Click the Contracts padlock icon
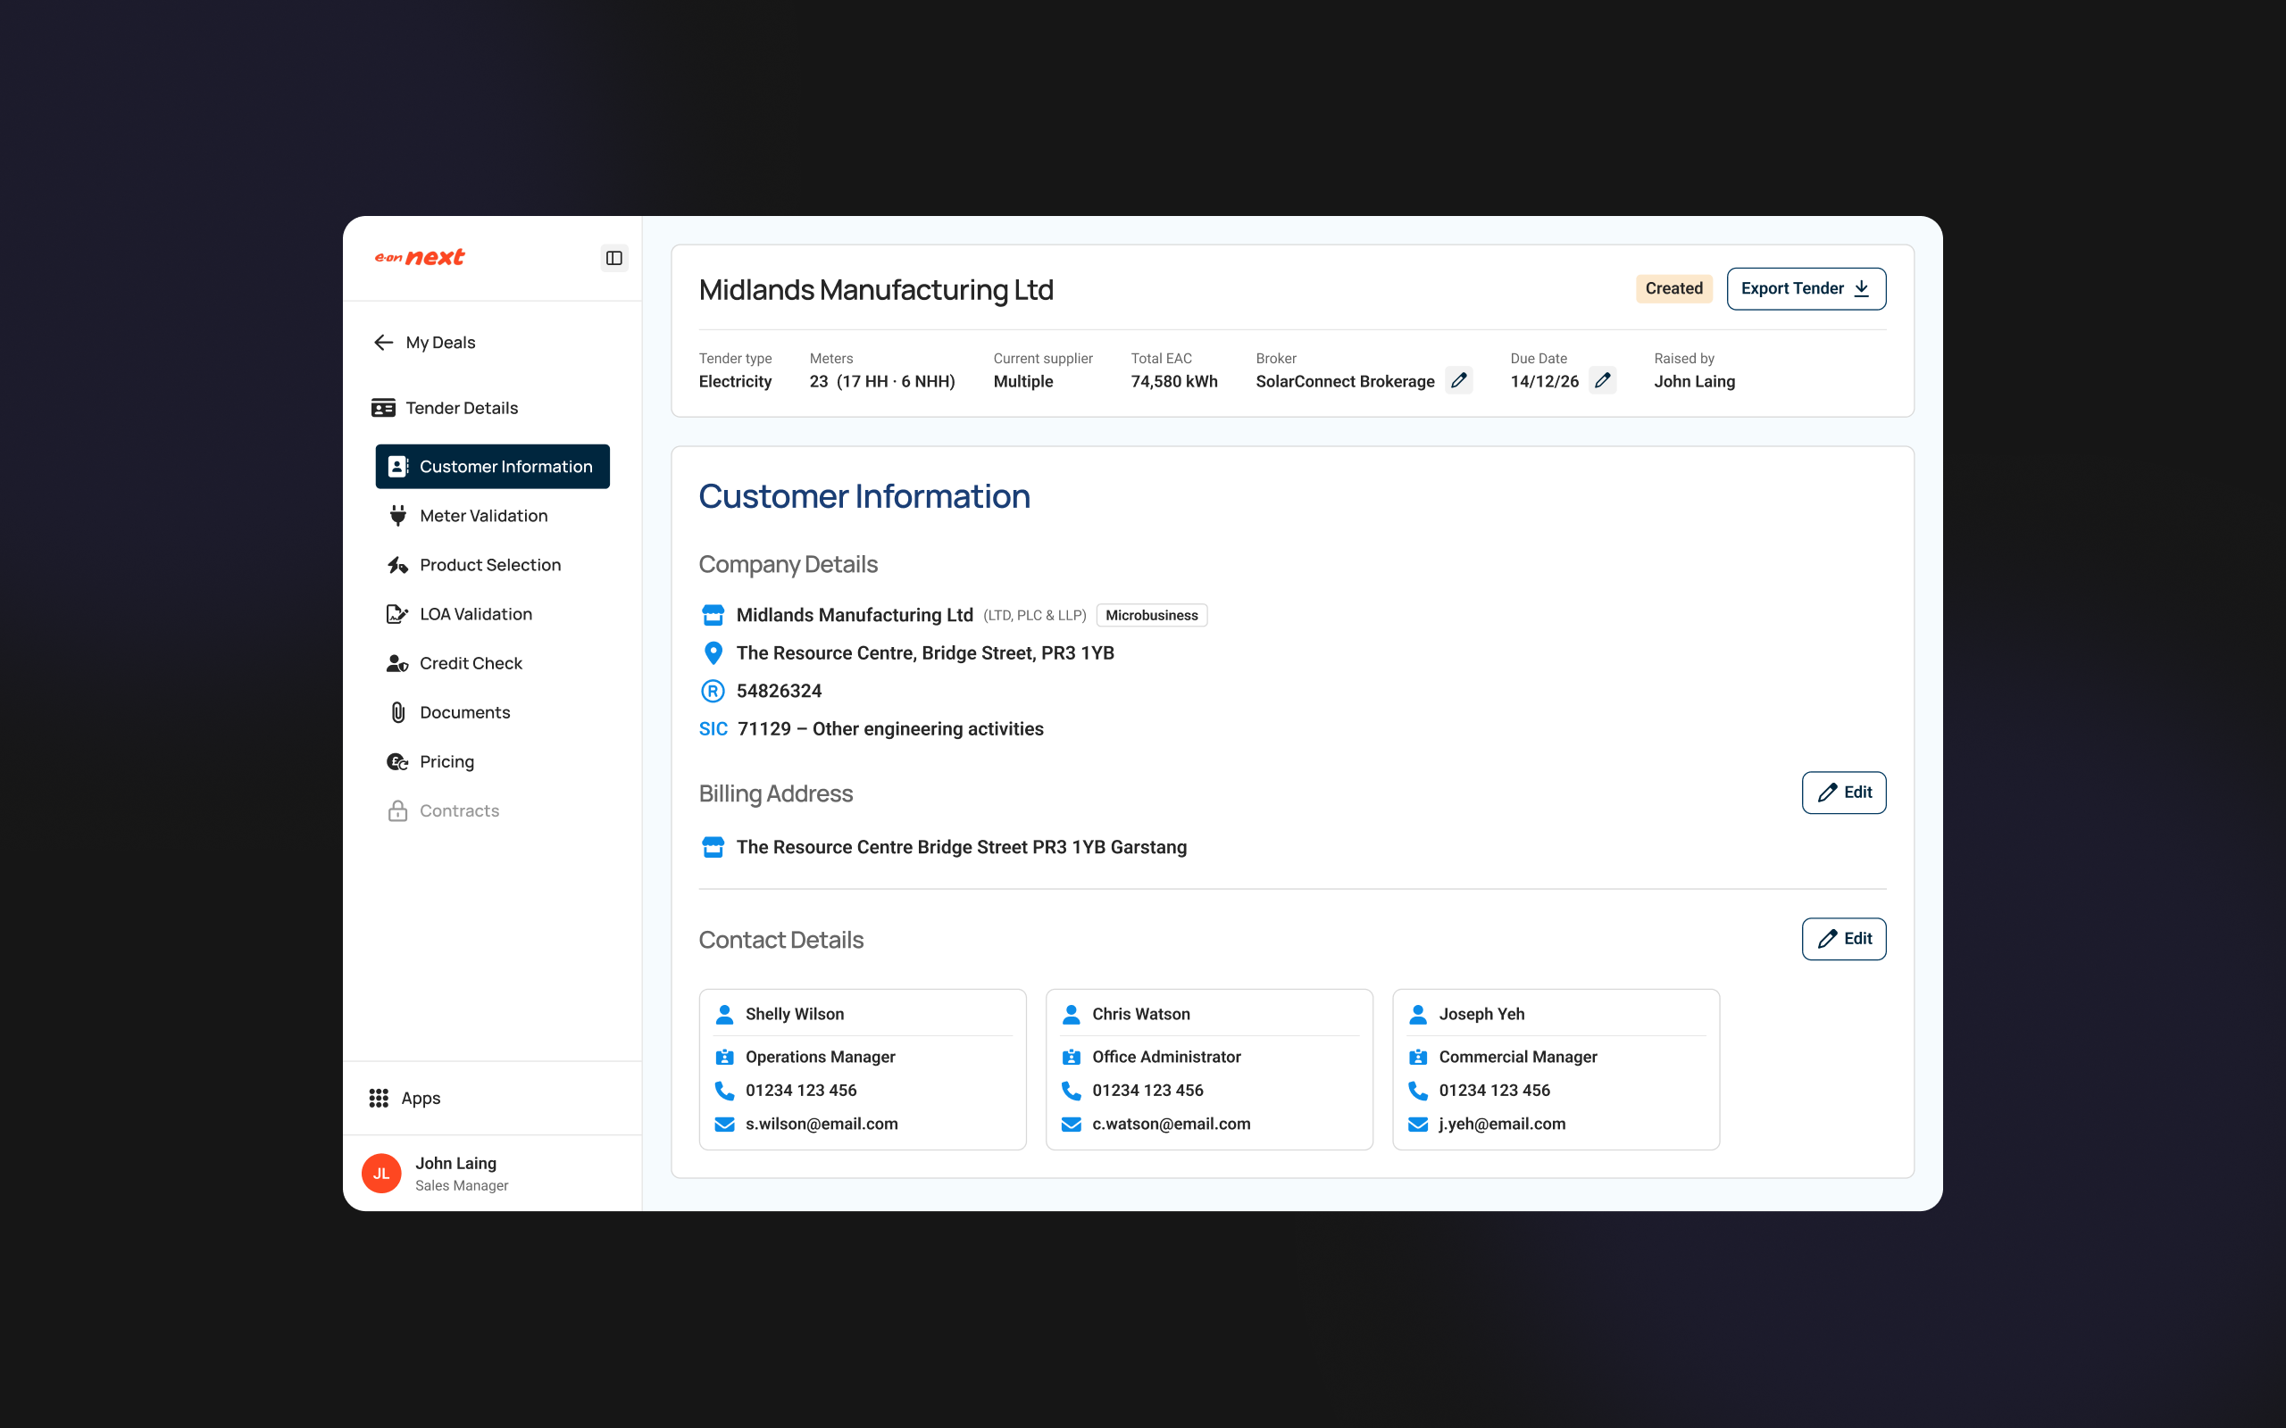Screen dimensions: 2286x1428 tap(397, 810)
